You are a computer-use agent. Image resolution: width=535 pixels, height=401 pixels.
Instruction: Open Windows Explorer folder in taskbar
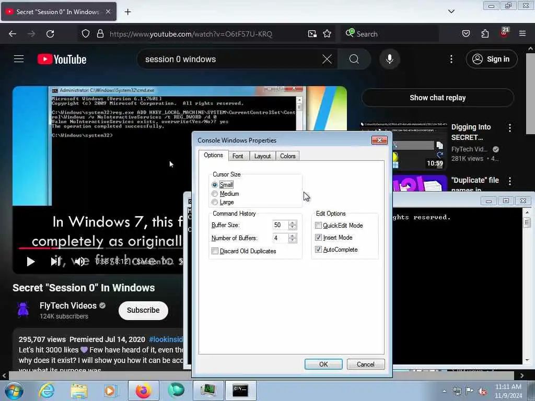(x=79, y=391)
